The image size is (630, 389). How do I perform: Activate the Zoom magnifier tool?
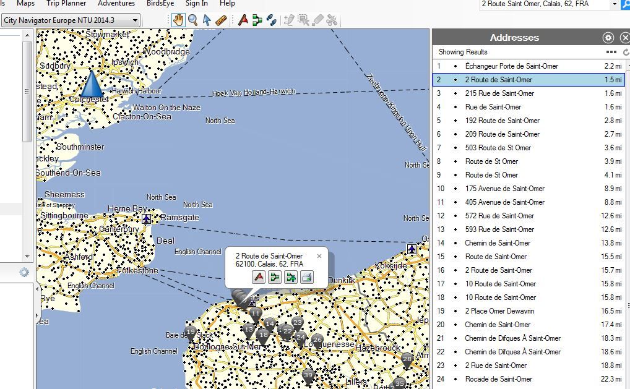tap(193, 20)
